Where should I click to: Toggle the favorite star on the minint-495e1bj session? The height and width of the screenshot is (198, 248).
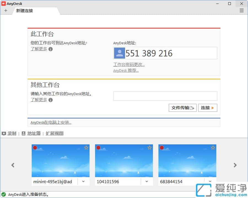pyautogui.click(x=86, y=148)
